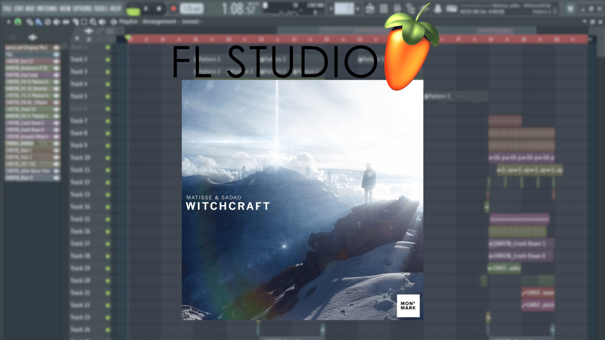Open the HELP menu
The height and width of the screenshot is (340, 605).
[x=116, y=8]
